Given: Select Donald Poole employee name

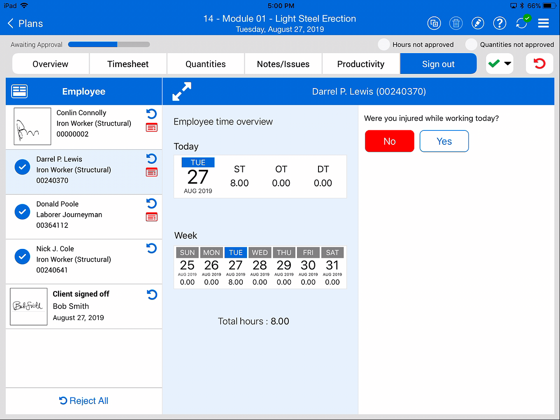Looking at the screenshot, I should [x=58, y=204].
